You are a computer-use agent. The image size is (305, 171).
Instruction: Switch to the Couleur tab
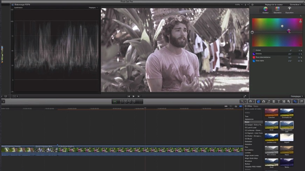[265, 10]
